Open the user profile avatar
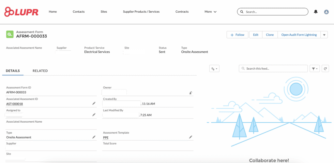Screen dimensions: 334x163 [x=326, y=12]
